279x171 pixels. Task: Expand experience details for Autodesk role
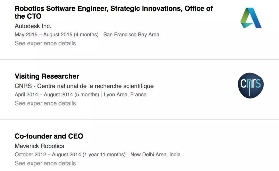45,43
